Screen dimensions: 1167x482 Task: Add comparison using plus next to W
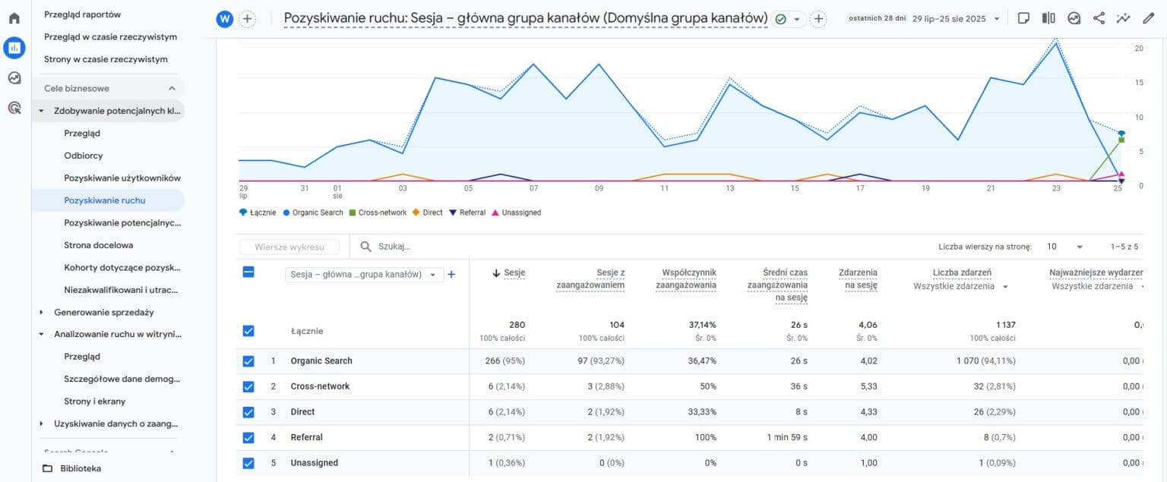[247, 19]
